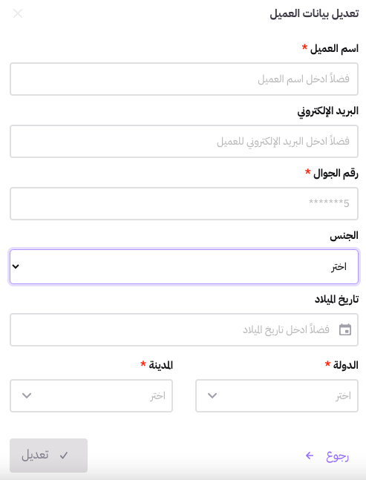This screenshot has width=366, height=480.
Task: Focus the اسم العميل input field
Action: click(x=184, y=79)
